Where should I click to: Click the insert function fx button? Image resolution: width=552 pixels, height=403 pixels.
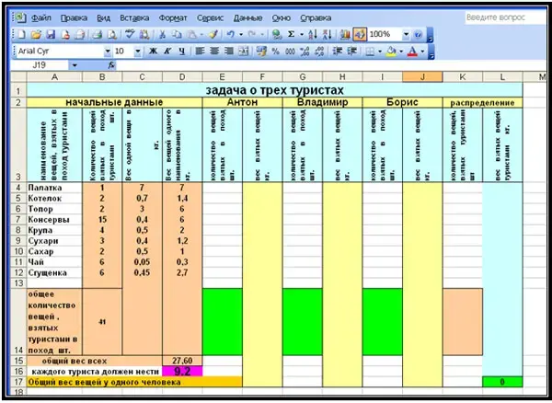tap(111, 66)
